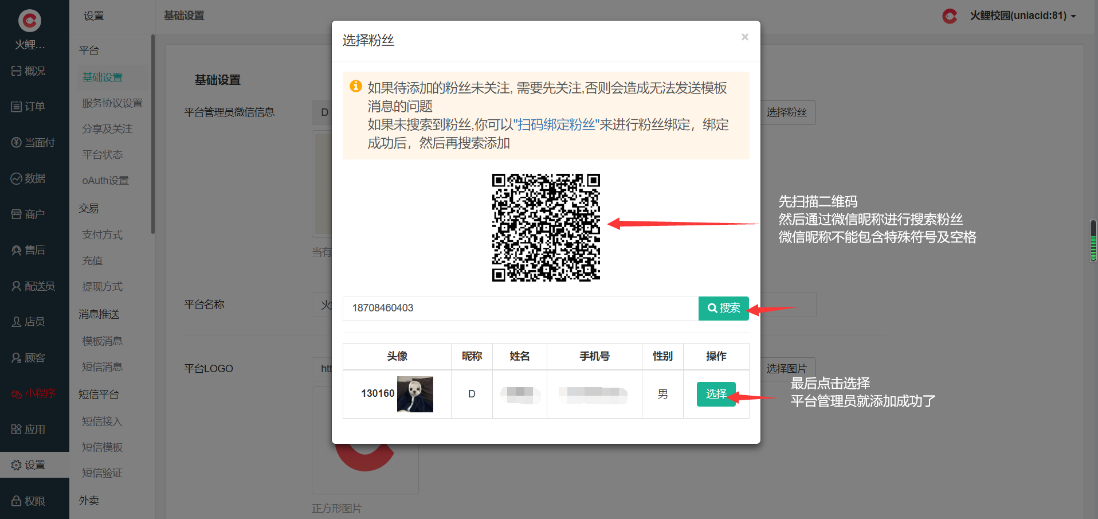Screen dimensions: 1098x519
Task: Open the 权限 permissions sidebar item
Action: pyautogui.click(x=28, y=501)
